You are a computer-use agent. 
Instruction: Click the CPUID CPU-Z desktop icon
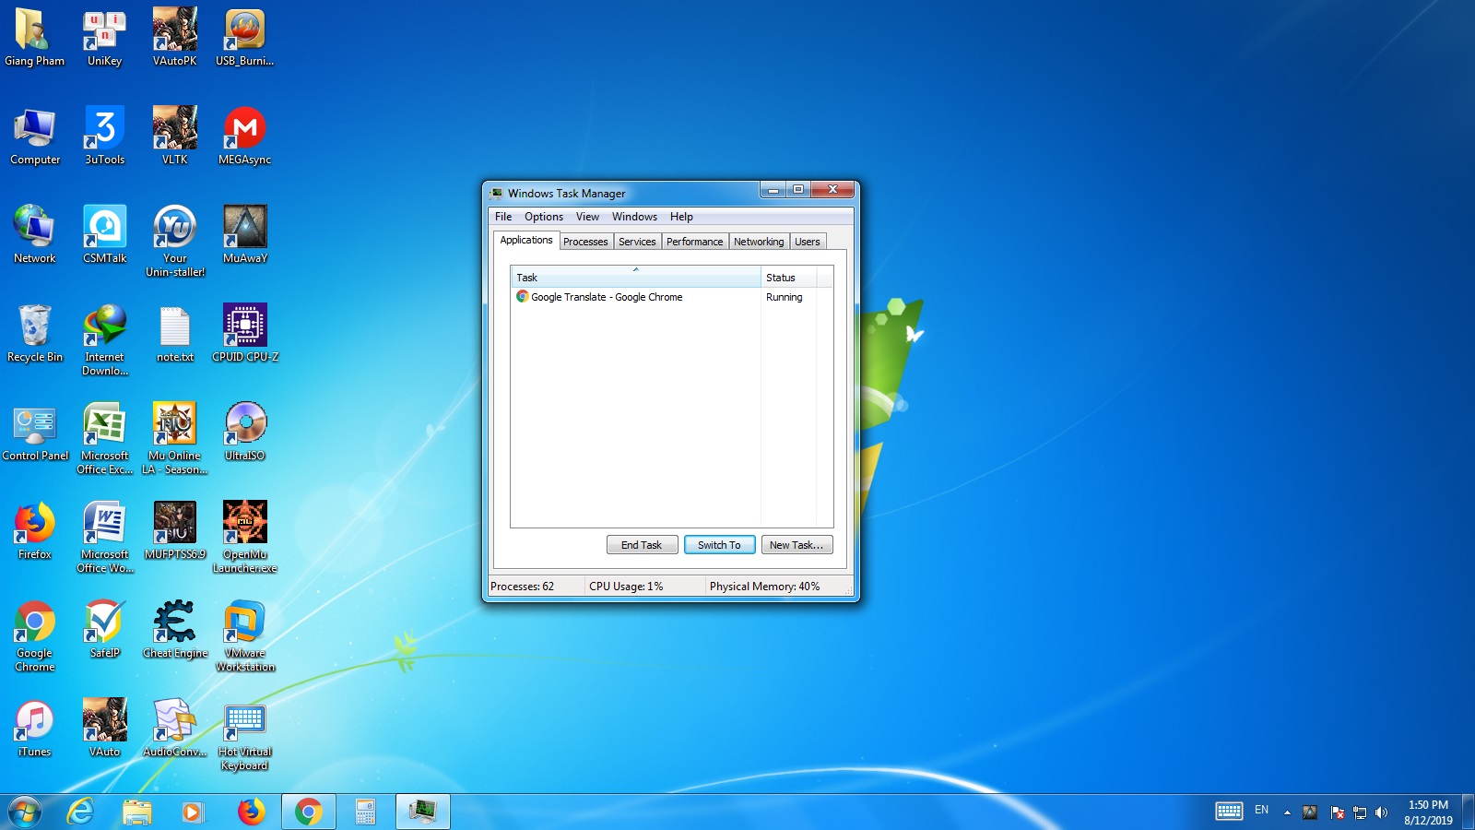[244, 326]
